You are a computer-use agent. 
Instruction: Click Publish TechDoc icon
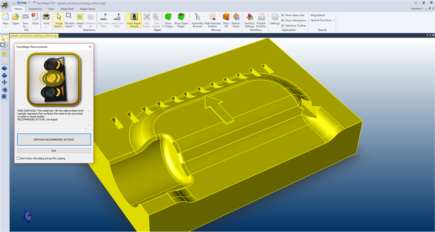[x=261, y=20]
